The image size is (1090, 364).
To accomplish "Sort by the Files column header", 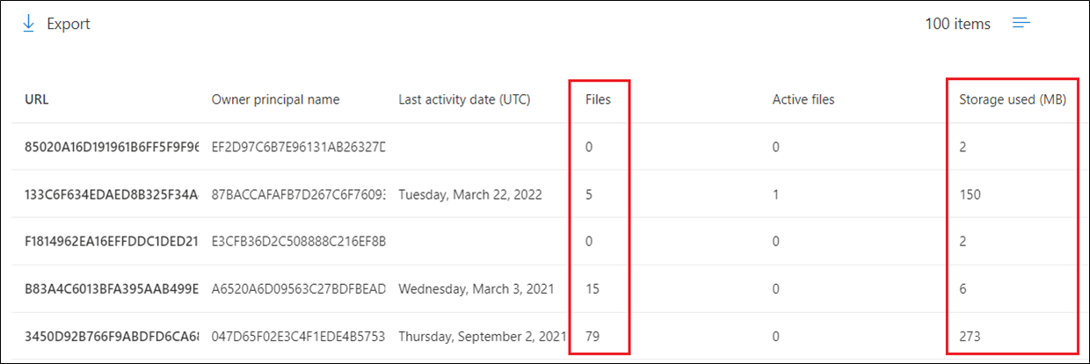I will click(x=598, y=99).
